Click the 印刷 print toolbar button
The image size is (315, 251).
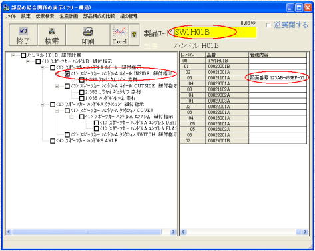(x=88, y=35)
